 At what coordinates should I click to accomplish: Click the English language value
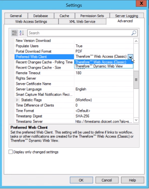click(81, 89)
